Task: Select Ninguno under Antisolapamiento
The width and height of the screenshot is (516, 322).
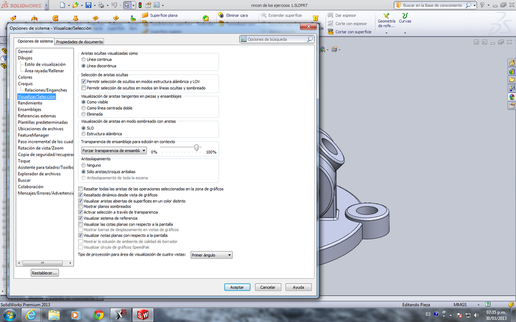Action: pyautogui.click(x=83, y=166)
